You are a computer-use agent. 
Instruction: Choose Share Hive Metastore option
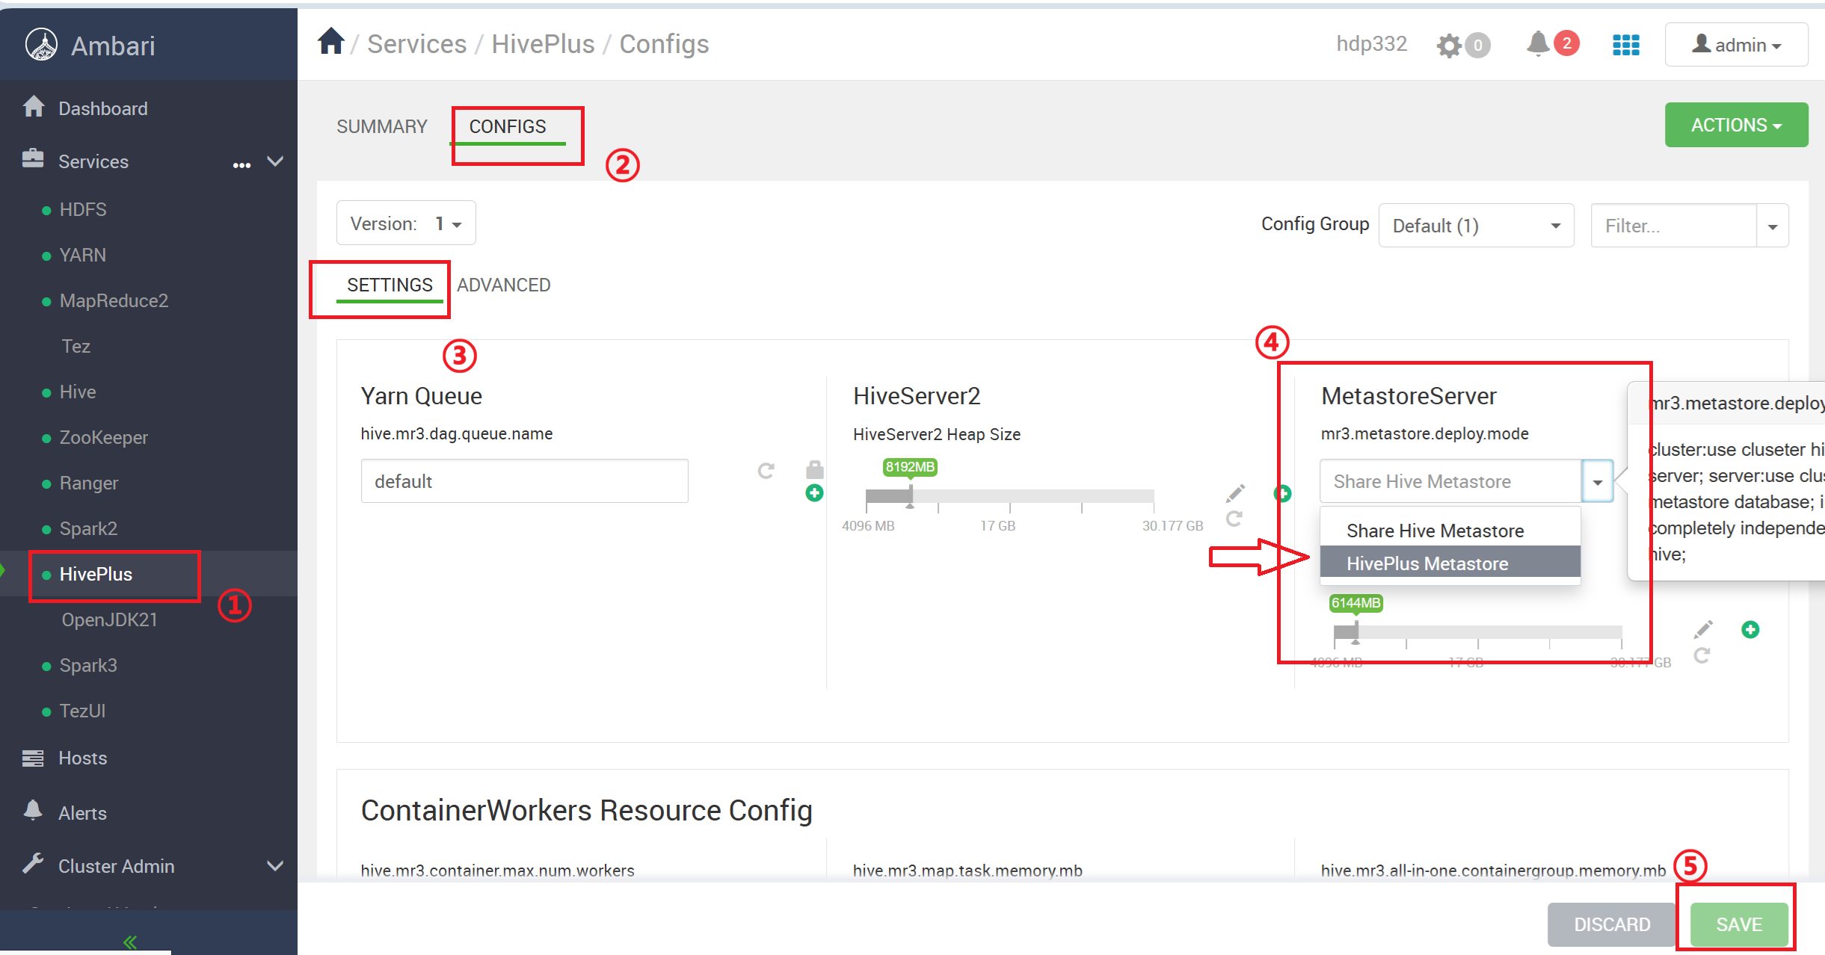[x=1450, y=530]
